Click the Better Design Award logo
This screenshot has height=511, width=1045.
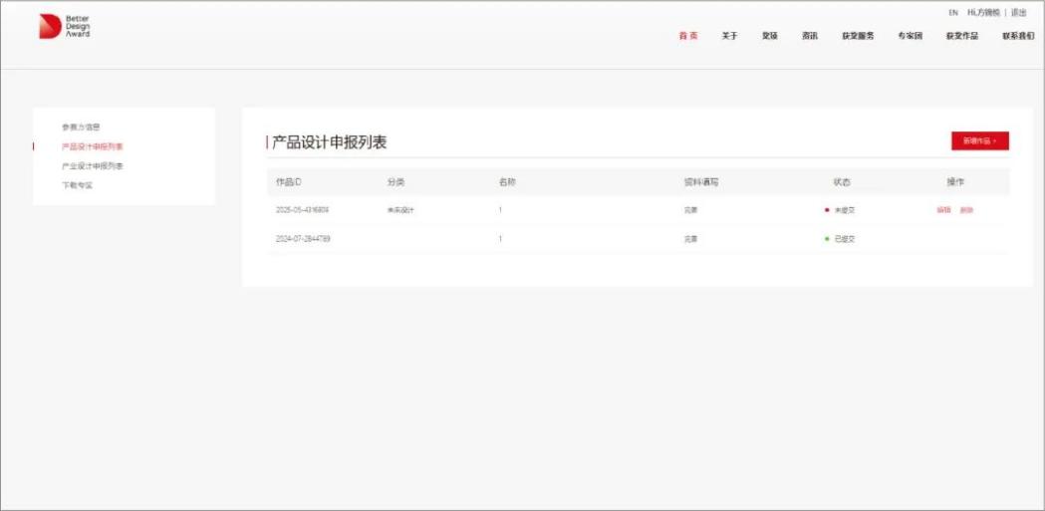coord(65,26)
